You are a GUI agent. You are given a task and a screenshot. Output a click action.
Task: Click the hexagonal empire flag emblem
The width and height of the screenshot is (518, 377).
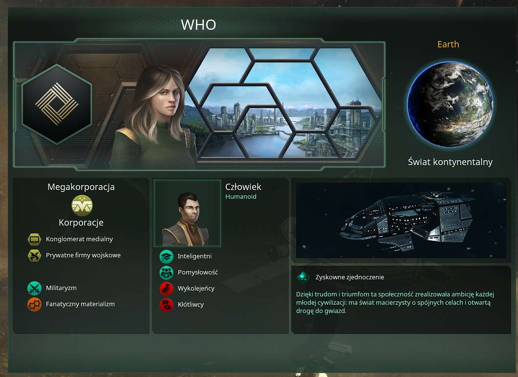(x=57, y=105)
